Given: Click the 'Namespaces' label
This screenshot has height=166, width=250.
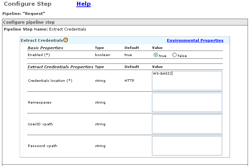Looking at the screenshot, I should click(x=40, y=103).
